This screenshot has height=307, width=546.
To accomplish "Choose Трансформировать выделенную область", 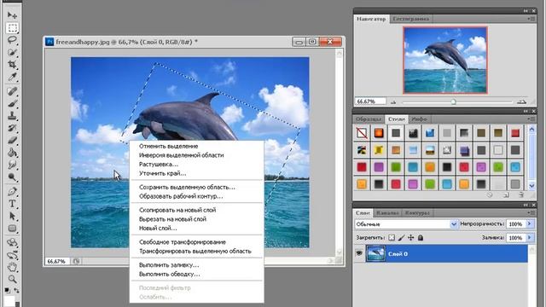I will [195, 251].
